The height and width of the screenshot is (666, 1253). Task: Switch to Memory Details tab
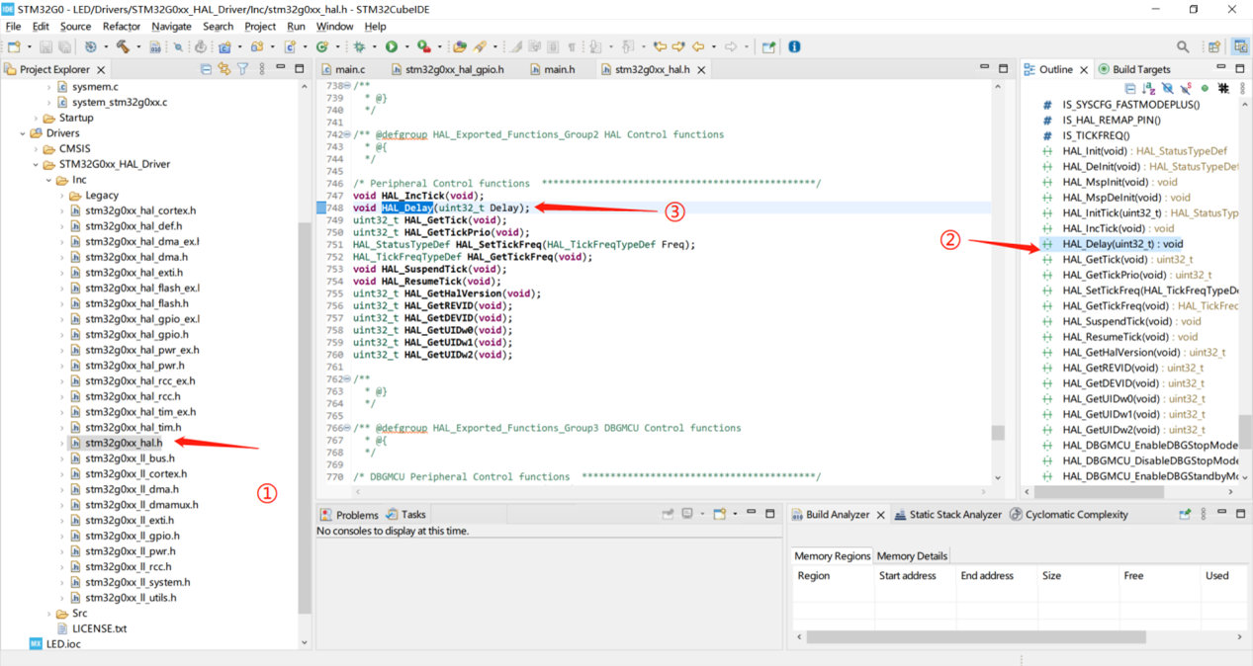tap(912, 556)
